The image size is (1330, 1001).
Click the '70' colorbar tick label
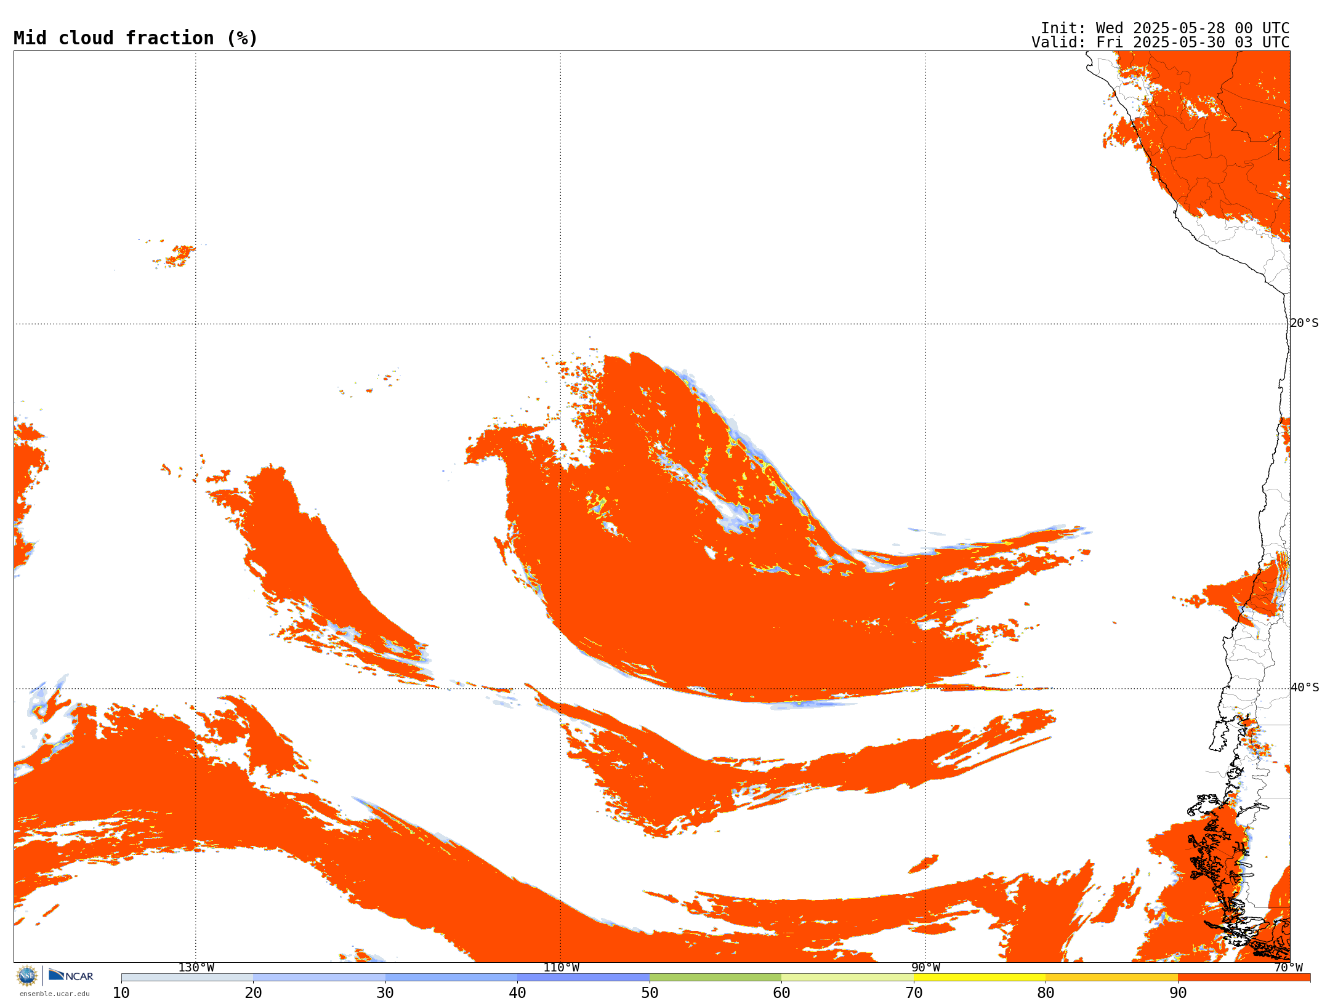tap(914, 993)
